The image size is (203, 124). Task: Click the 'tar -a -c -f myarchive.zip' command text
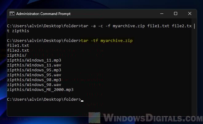point(113,26)
